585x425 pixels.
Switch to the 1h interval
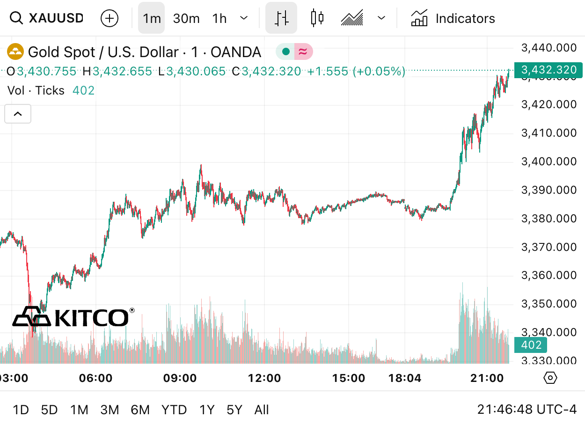(x=219, y=18)
